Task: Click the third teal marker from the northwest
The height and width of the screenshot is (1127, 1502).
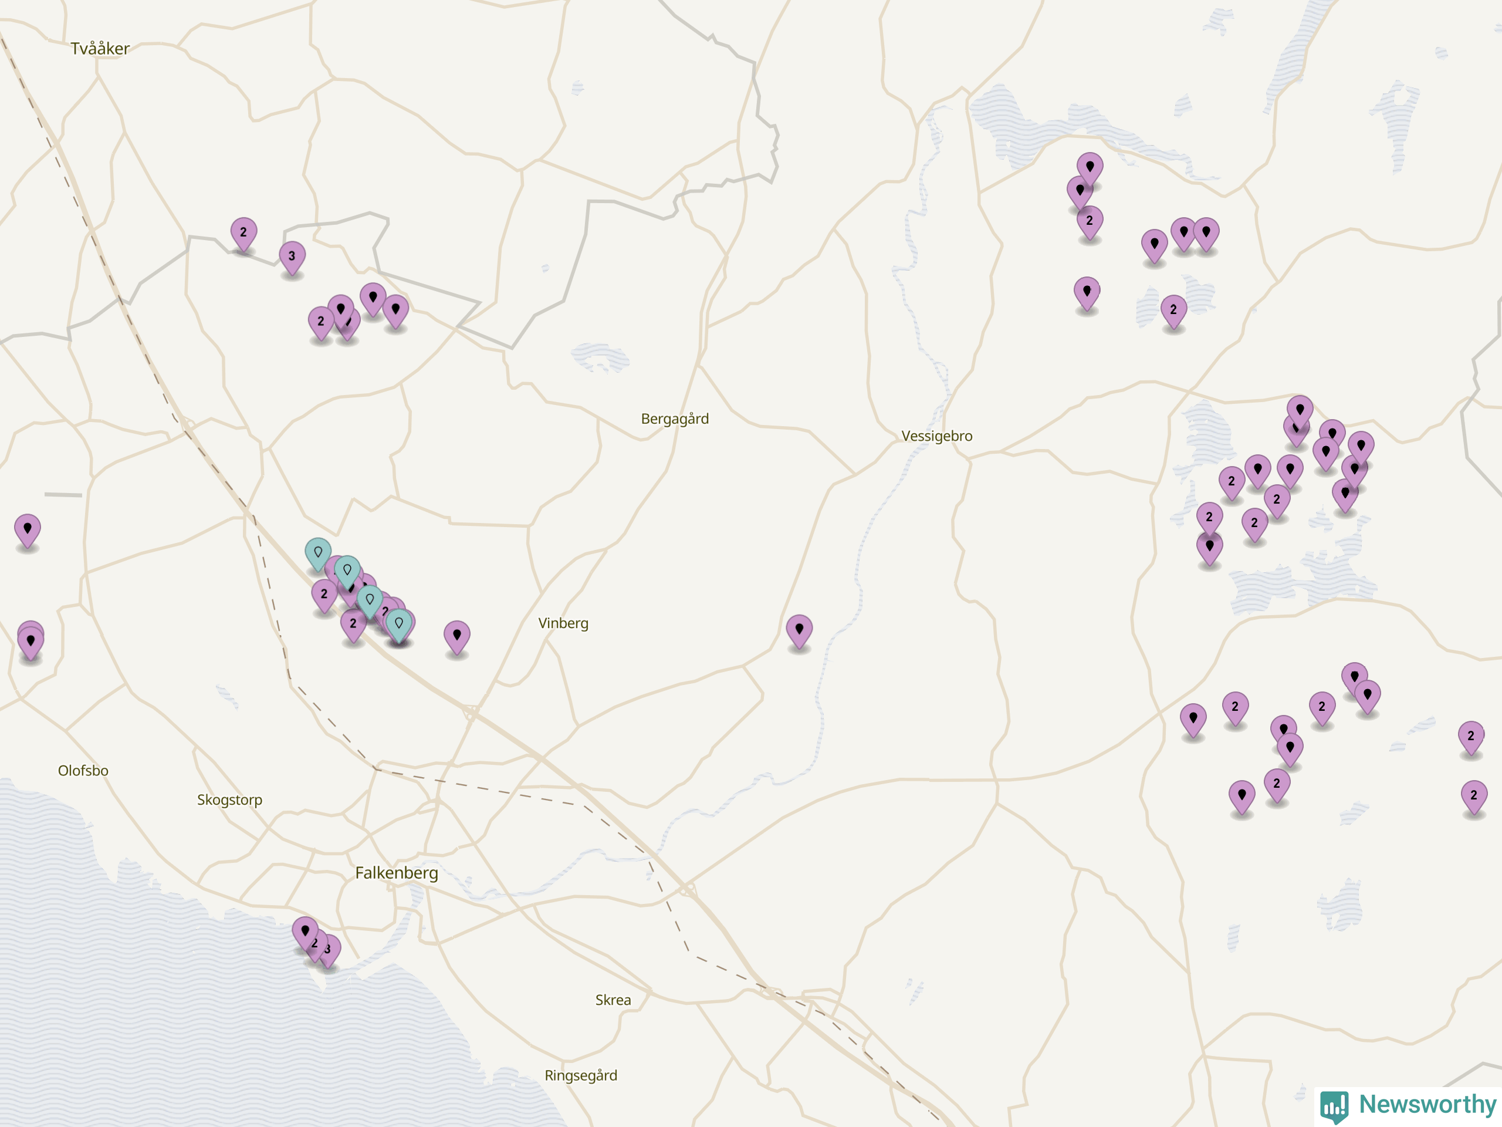Action: click(x=370, y=602)
